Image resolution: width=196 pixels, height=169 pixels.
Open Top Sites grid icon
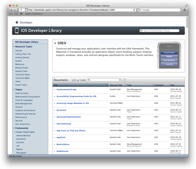21,14
